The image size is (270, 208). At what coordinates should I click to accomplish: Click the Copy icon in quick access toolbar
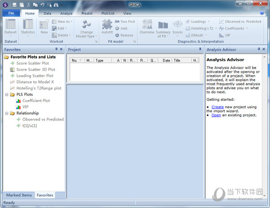tap(36, 5)
